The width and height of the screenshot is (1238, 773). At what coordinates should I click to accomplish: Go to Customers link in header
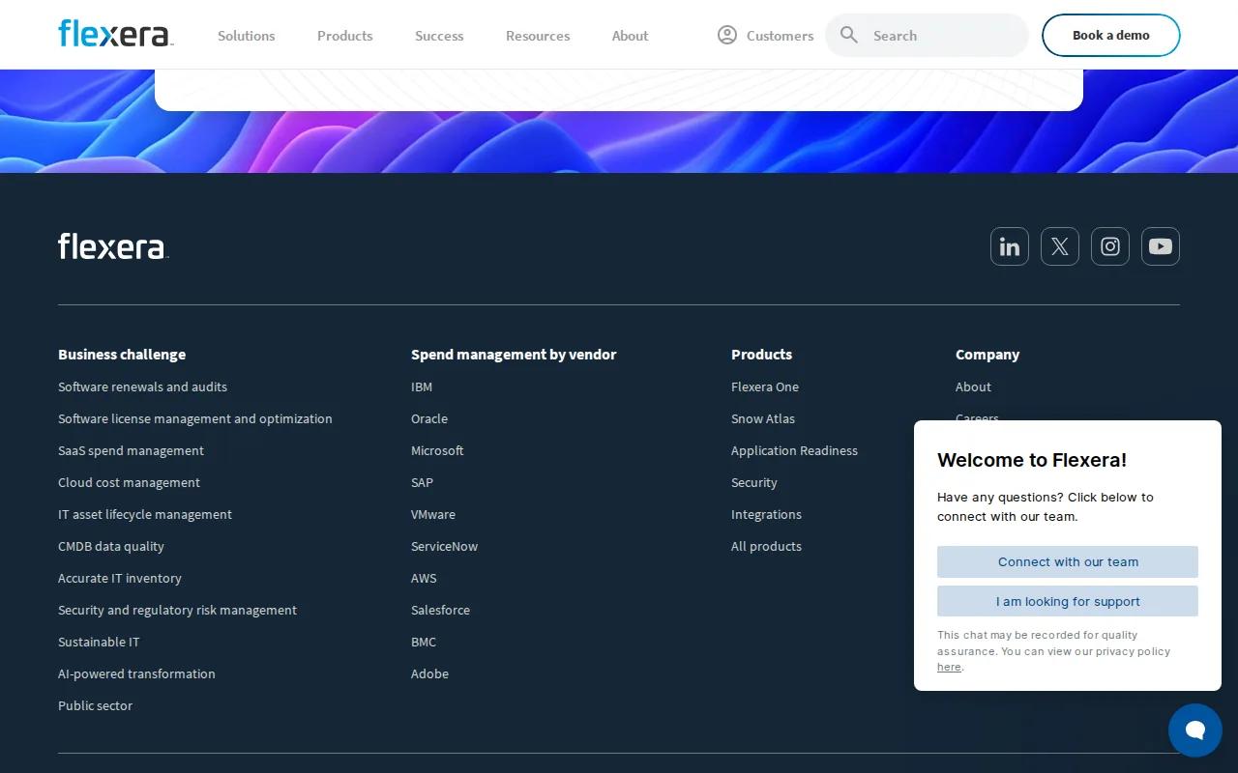click(x=780, y=36)
